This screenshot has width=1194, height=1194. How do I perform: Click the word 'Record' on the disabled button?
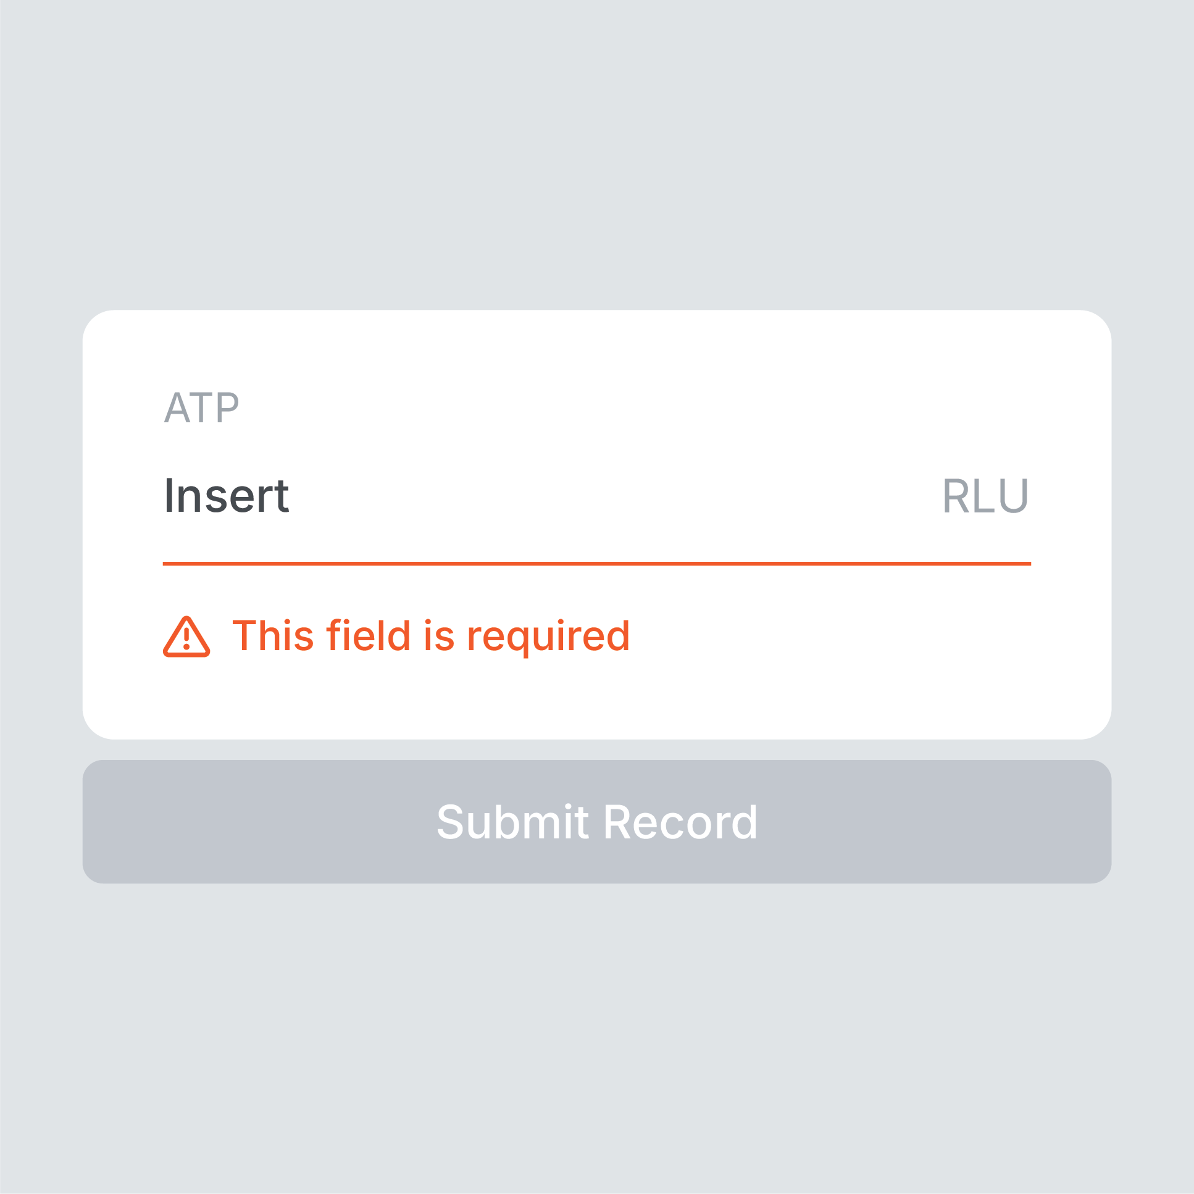tap(680, 822)
